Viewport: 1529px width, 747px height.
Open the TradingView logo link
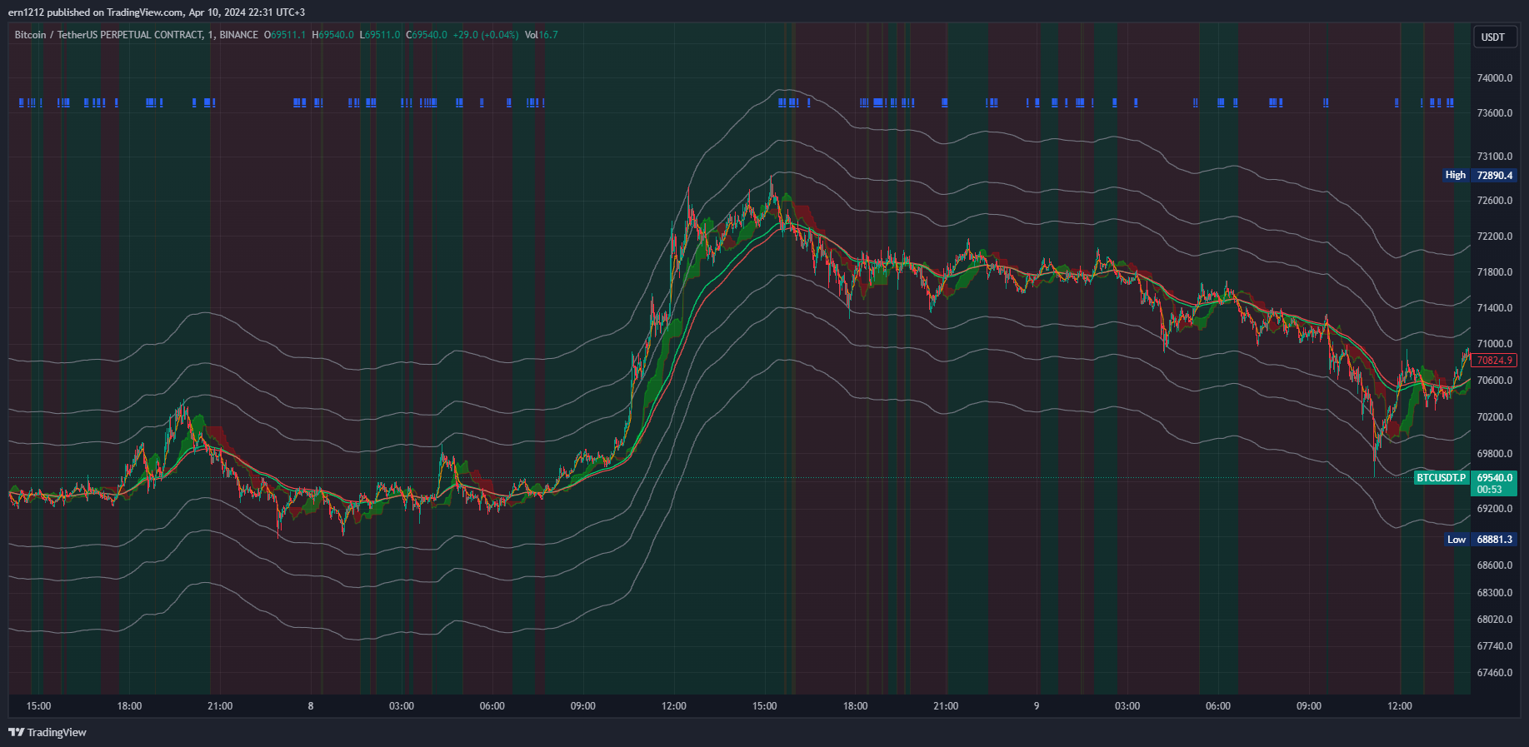click(47, 732)
